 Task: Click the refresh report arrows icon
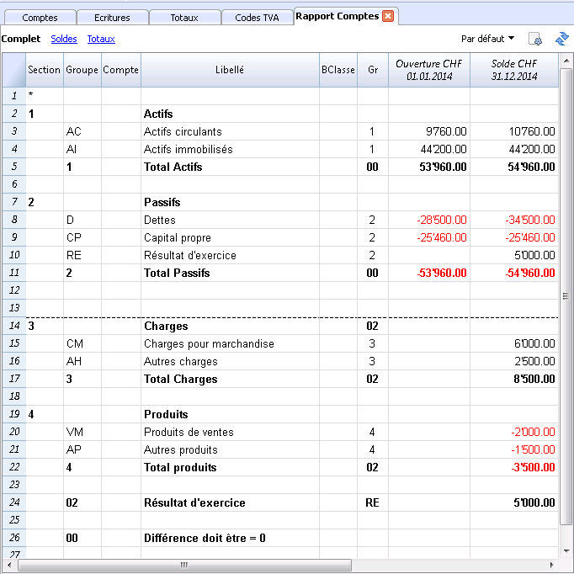click(562, 39)
